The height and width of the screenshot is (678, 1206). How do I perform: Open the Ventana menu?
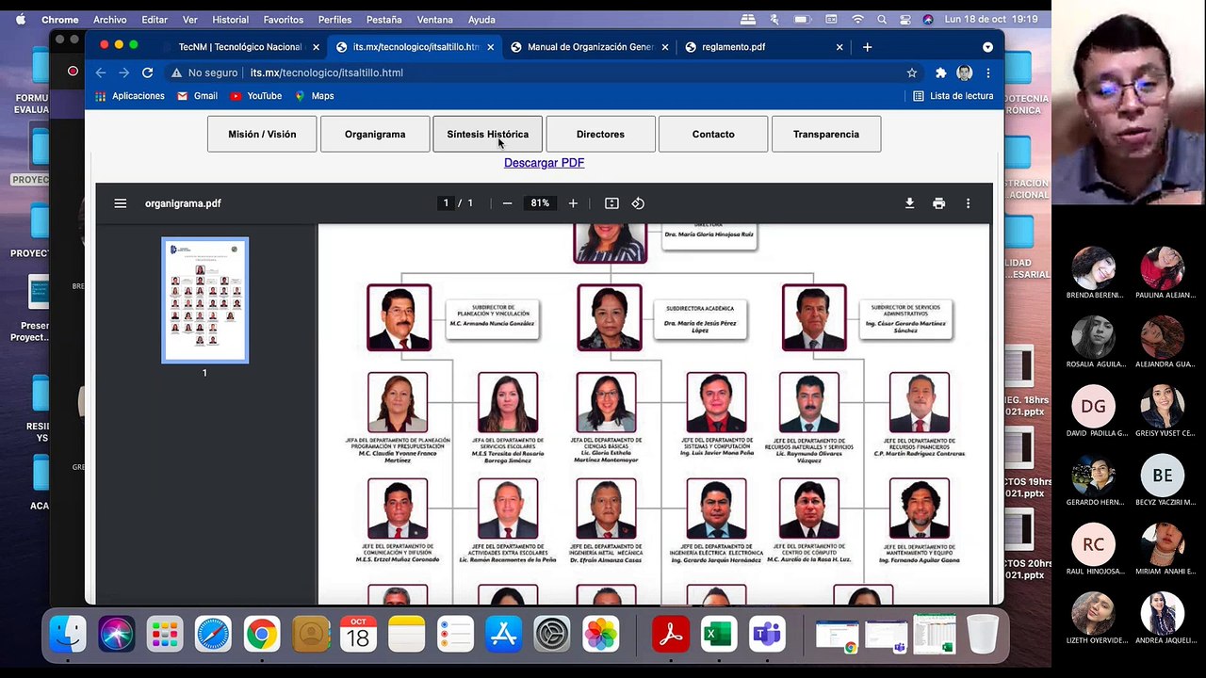434,20
